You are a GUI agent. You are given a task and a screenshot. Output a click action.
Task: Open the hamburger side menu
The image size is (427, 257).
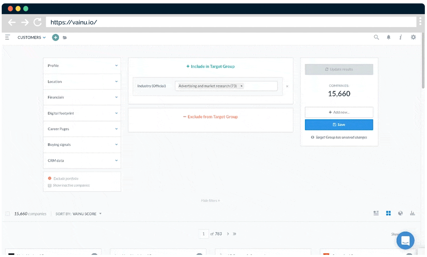[7, 37]
